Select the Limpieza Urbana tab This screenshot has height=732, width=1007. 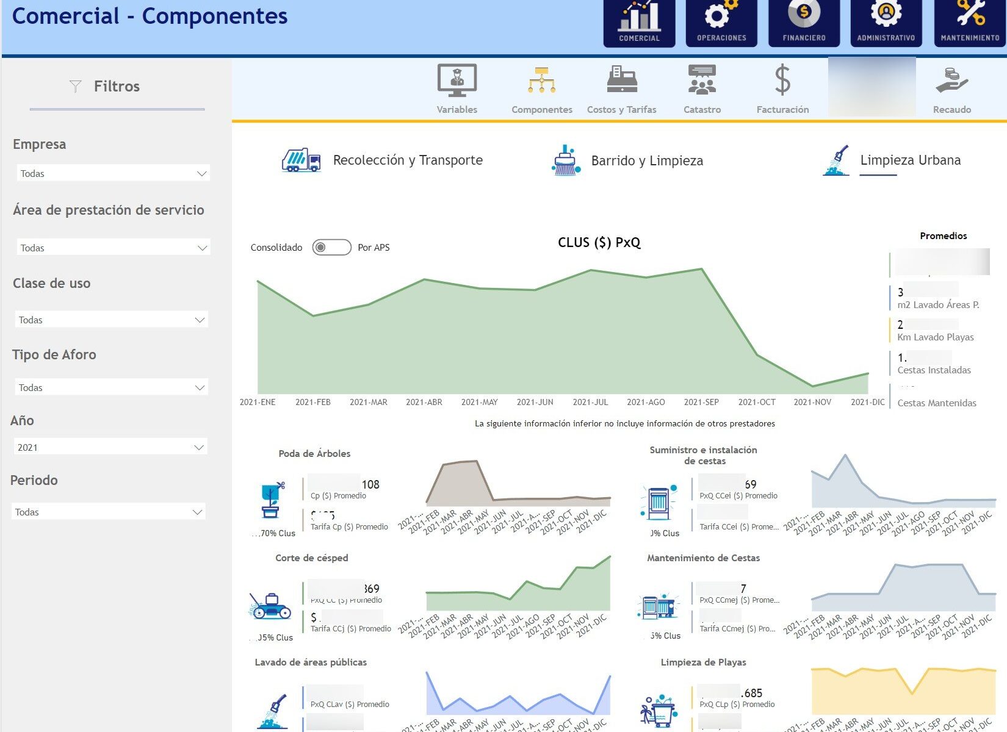892,160
